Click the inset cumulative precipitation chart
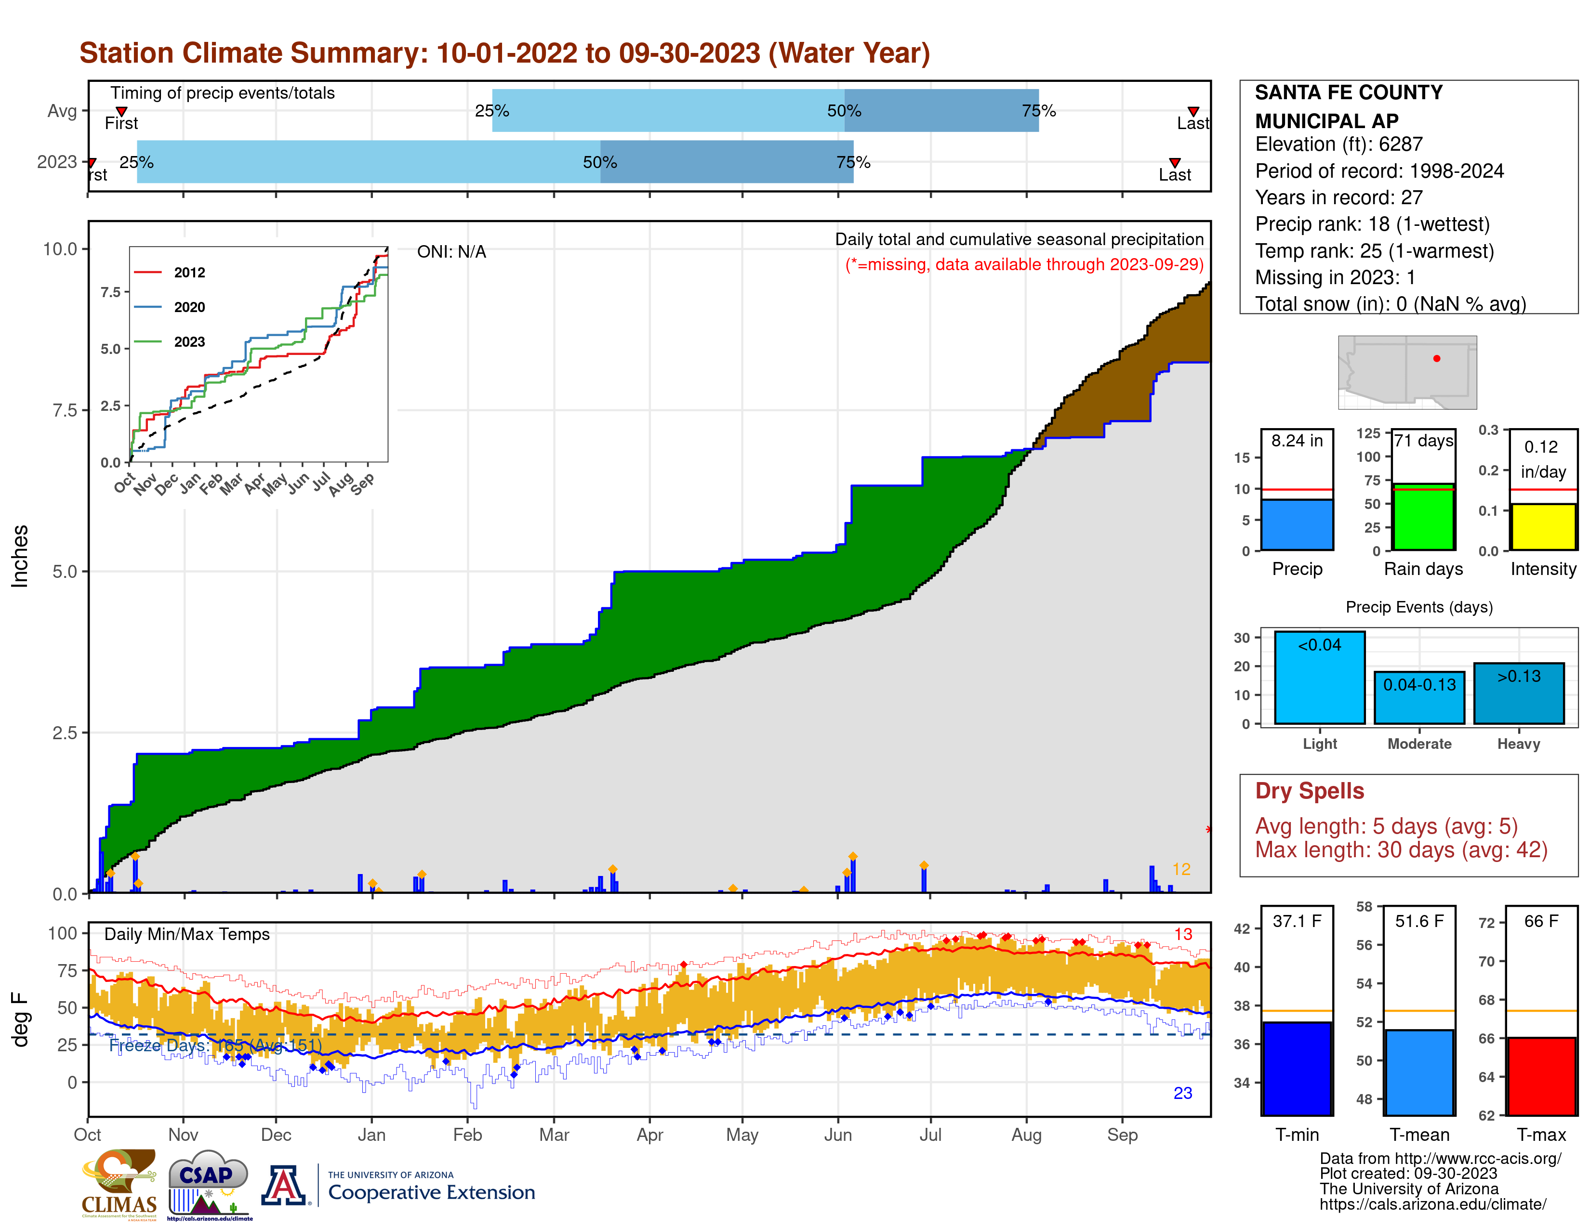 [x=258, y=354]
